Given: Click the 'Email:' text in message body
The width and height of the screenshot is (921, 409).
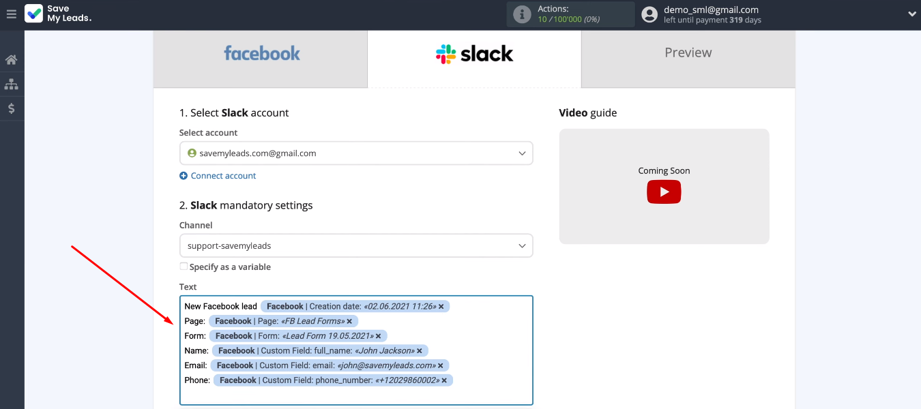Looking at the screenshot, I should coord(195,366).
